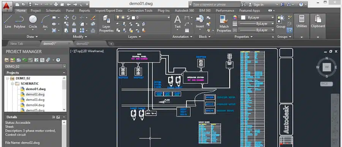Screen dimensions: 342x147
Task: Collapse the DEMO_02 project tree node
Action: click(7, 78)
